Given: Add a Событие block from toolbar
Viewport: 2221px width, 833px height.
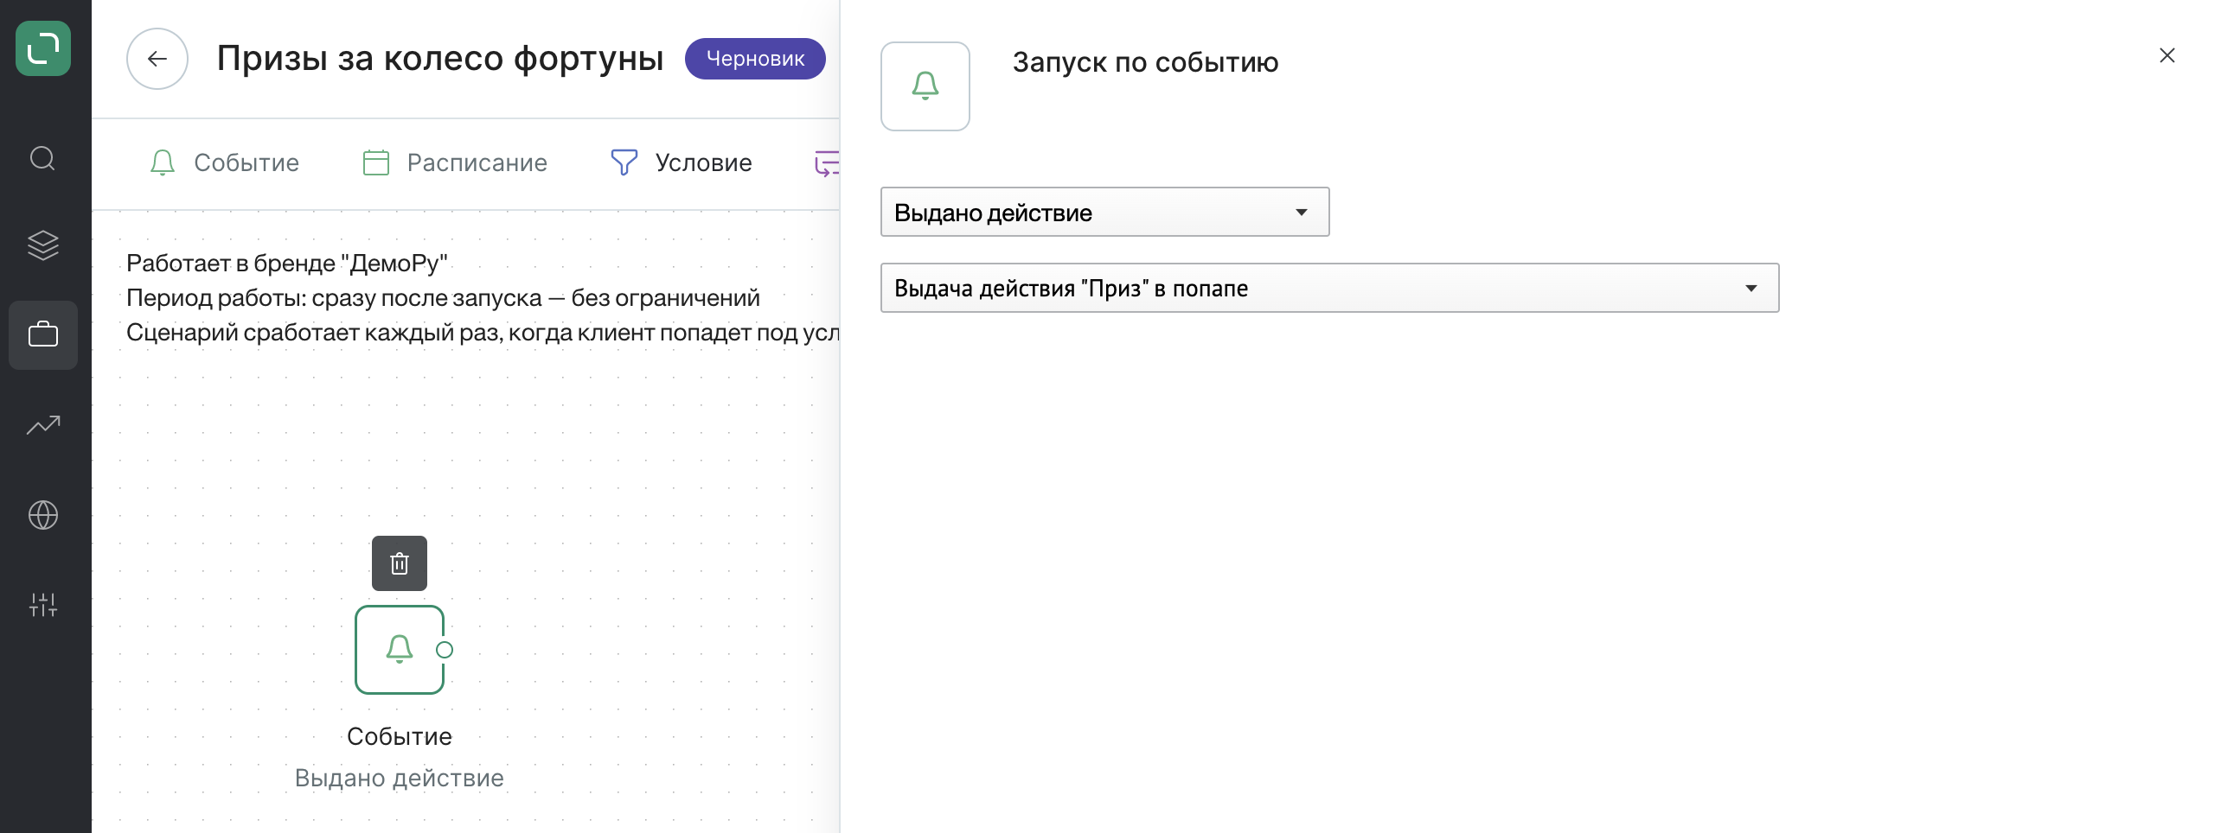Looking at the screenshot, I should pyautogui.click(x=224, y=162).
